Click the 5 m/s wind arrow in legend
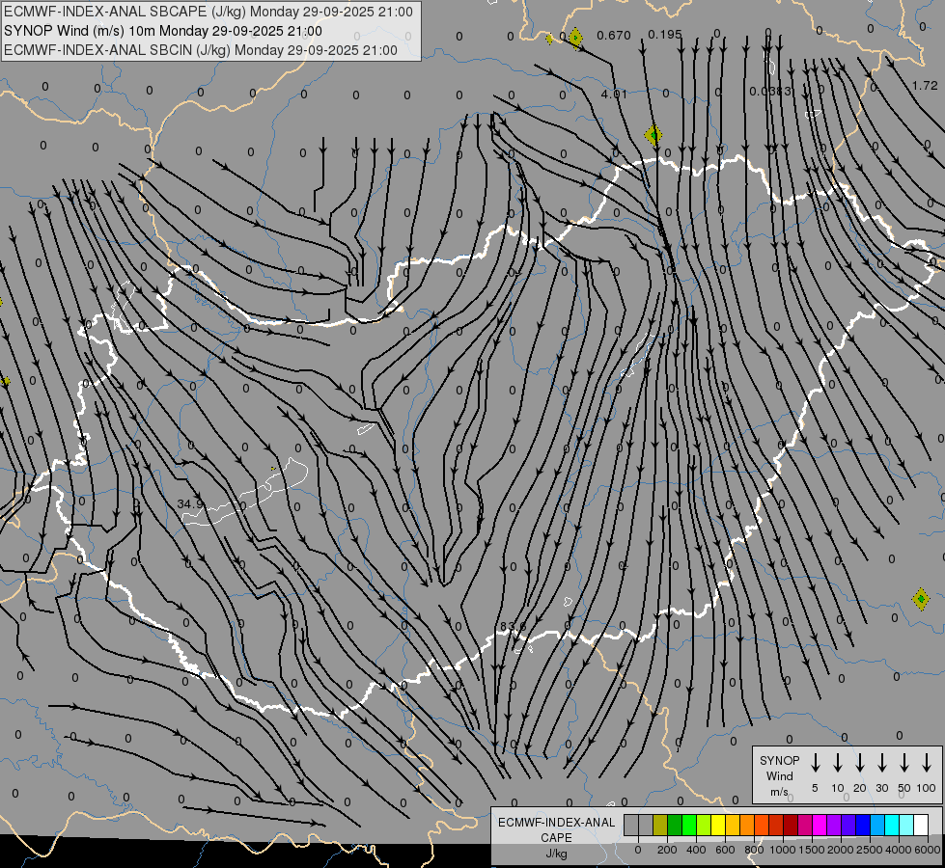The height and width of the screenshot is (868, 945). [815, 763]
